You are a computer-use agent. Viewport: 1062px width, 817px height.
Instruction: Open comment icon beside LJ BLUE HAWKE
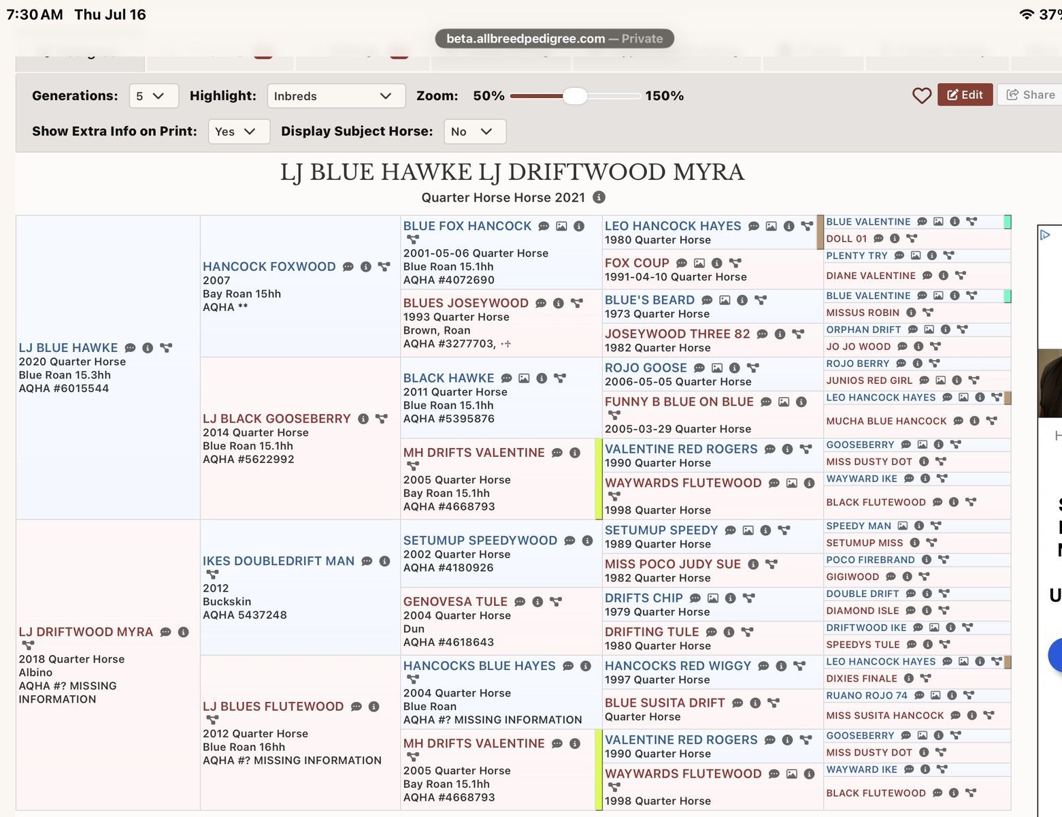click(130, 348)
